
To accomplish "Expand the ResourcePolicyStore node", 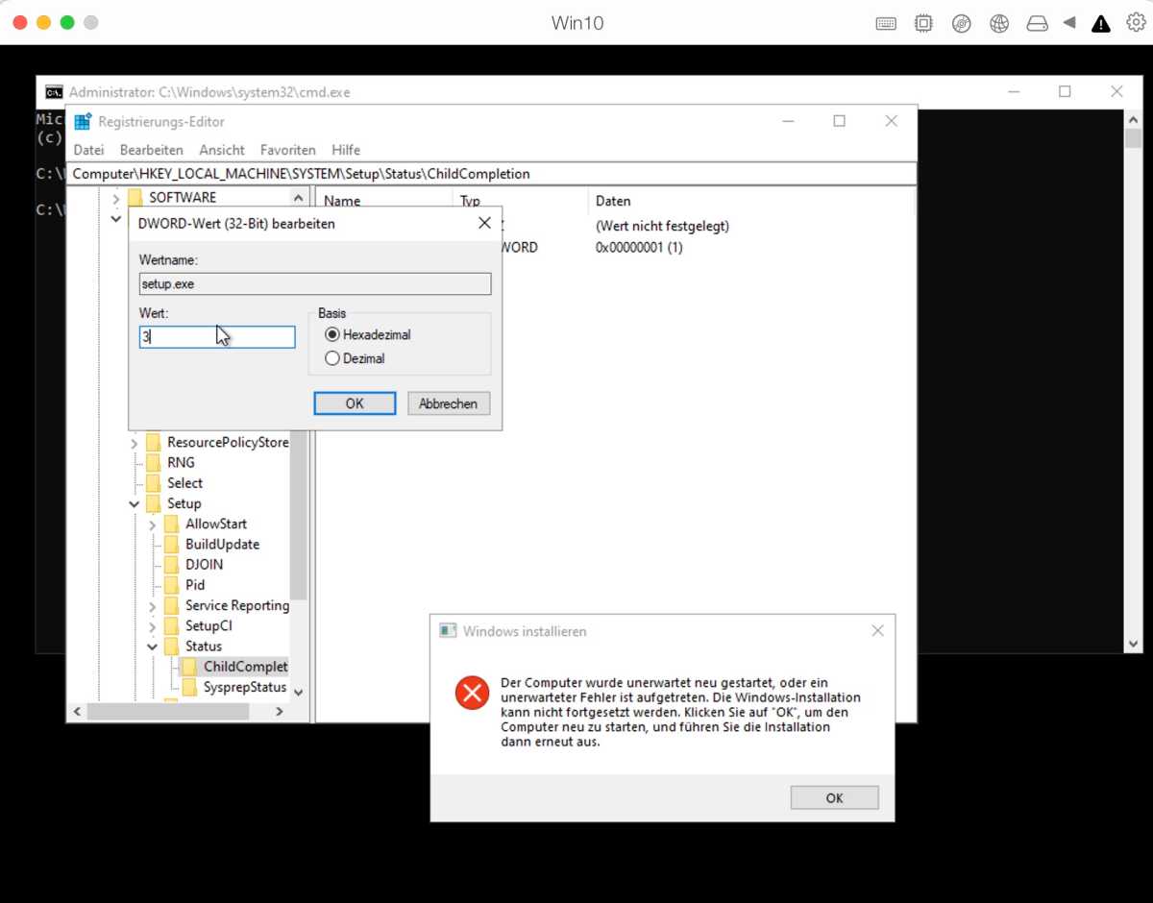I will [134, 443].
